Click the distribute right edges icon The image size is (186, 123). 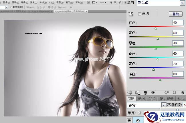click(x=65, y=7)
